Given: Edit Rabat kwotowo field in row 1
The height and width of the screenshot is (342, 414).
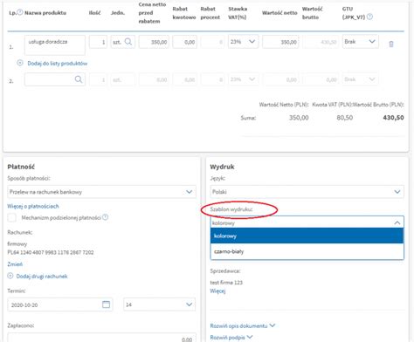Looking at the screenshot, I should (x=184, y=42).
